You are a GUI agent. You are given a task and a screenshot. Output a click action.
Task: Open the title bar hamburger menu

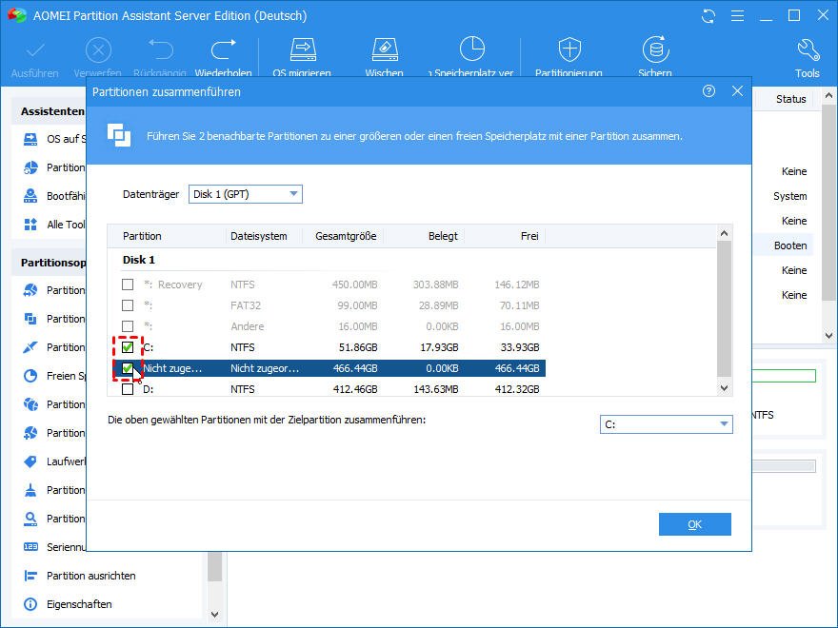click(736, 16)
